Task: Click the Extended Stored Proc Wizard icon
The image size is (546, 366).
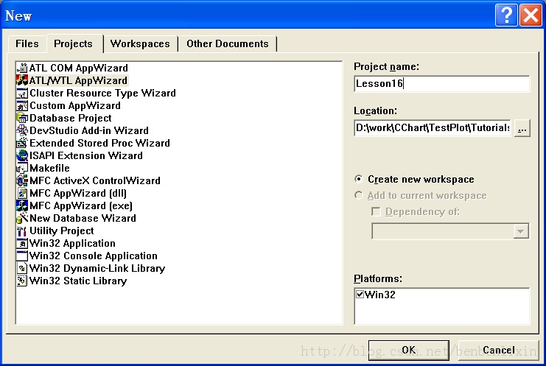Action: (22, 143)
